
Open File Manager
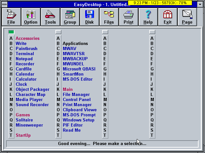click(76, 94)
